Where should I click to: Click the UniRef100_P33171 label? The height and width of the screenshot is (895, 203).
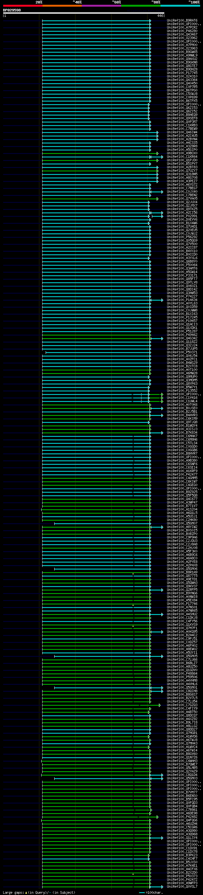(182, 276)
